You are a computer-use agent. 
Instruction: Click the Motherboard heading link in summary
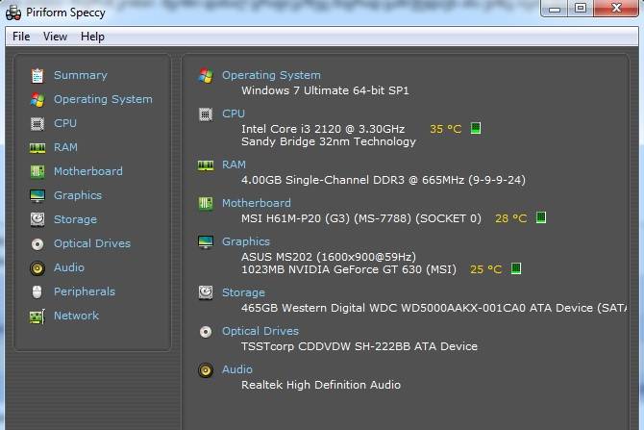[x=257, y=203]
